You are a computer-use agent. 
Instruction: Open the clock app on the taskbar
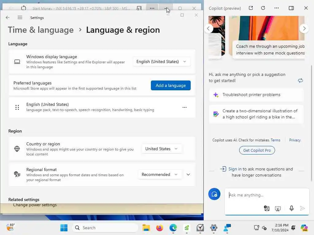(x=200, y=228)
